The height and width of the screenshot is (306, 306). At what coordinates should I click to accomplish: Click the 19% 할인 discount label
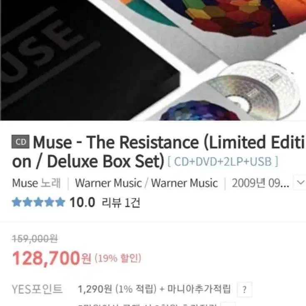coord(118,259)
